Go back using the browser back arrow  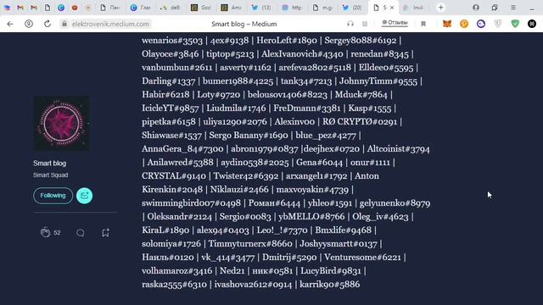tap(10, 24)
